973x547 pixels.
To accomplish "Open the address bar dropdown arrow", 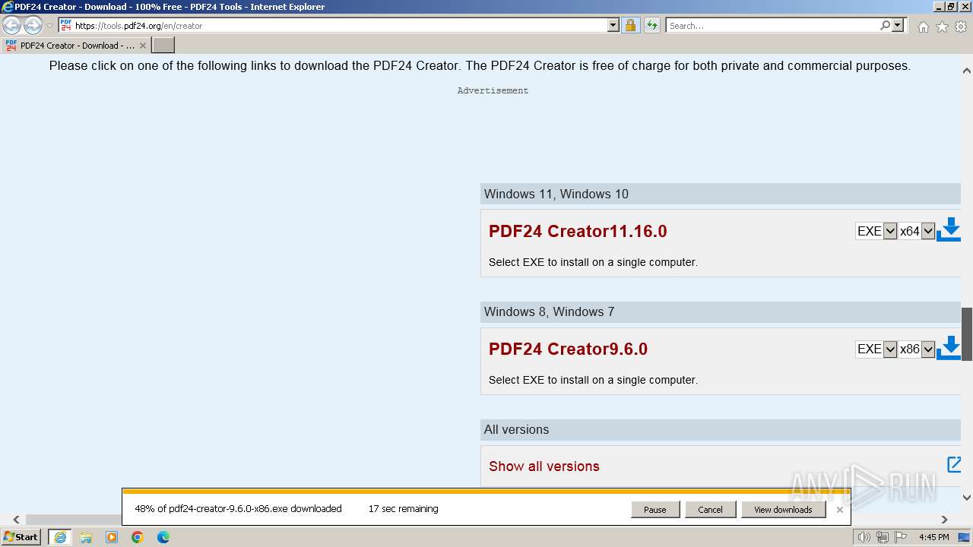I will click(613, 25).
